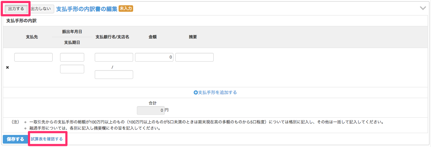Click the 支払先 input field
The height and width of the screenshot is (147, 431).
[33, 57]
